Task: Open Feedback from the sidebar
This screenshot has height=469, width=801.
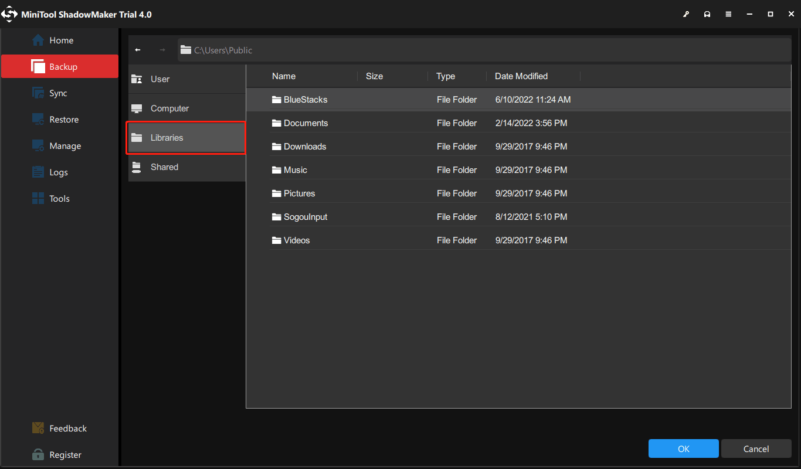Action: [60, 429]
